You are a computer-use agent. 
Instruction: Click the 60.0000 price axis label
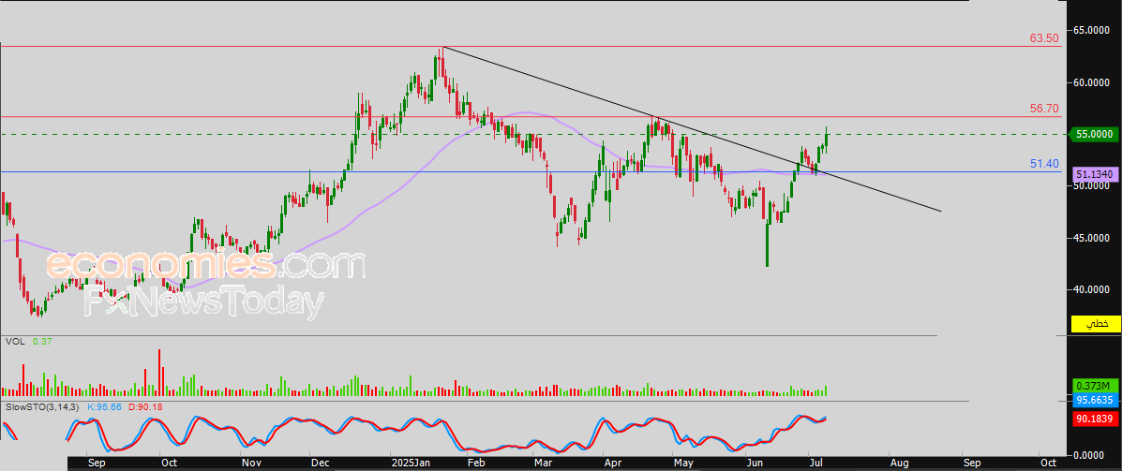[1090, 83]
